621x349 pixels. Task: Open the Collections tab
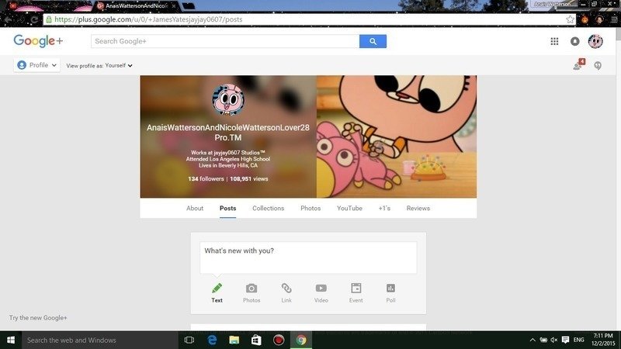point(268,209)
